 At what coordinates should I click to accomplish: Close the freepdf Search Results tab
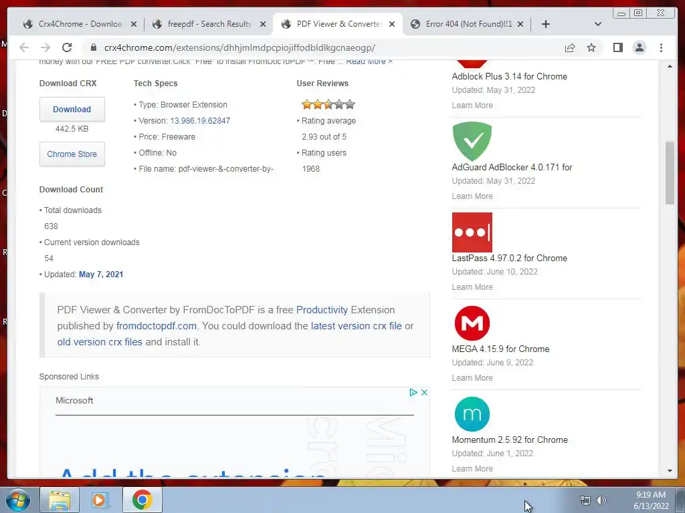click(262, 24)
